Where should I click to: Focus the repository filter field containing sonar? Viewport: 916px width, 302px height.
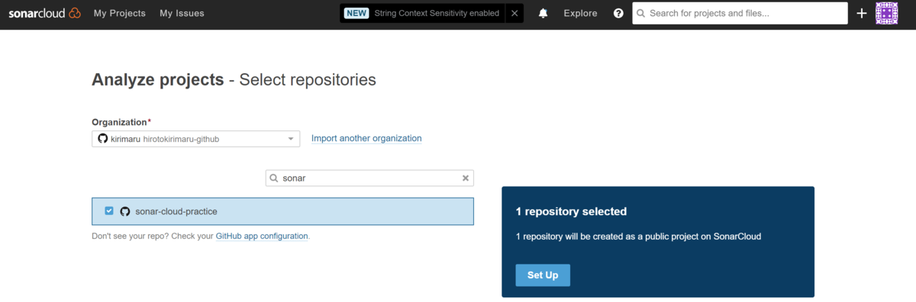click(x=369, y=178)
